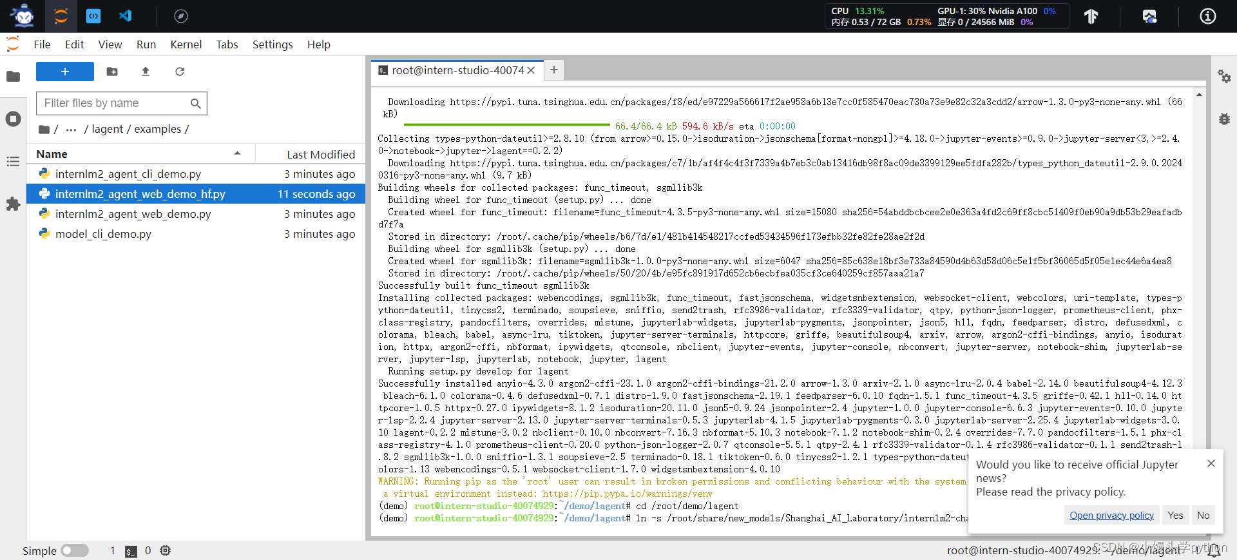Click No on Jupyter news prompt
1237x560 pixels.
1203,515
